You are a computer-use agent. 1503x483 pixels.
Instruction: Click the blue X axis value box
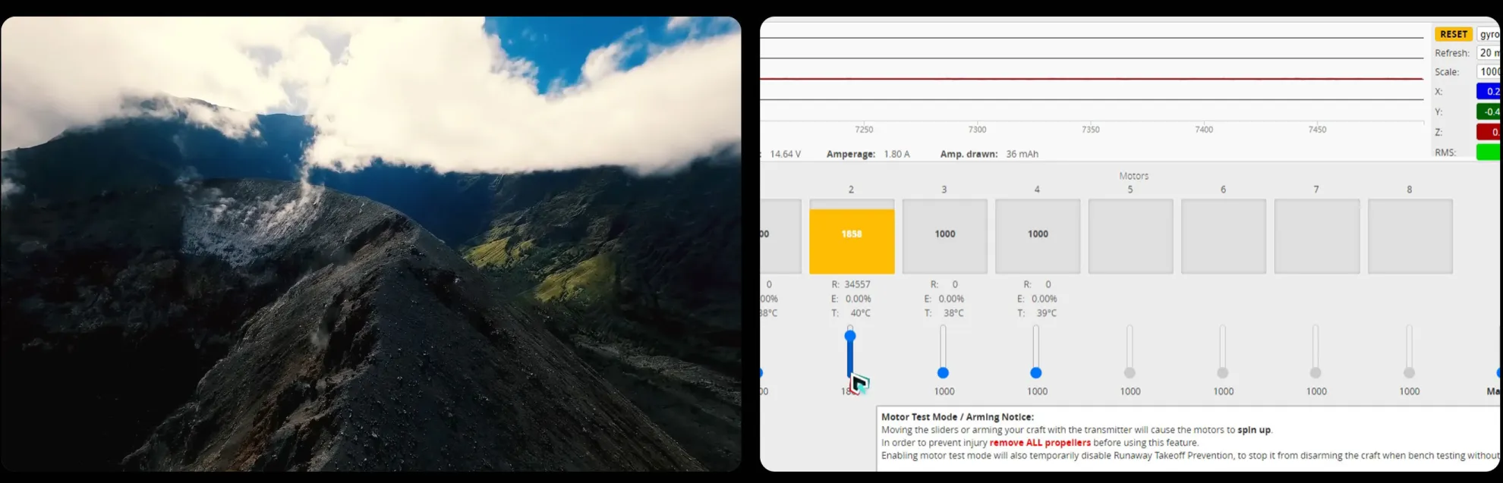click(1488, 92)
